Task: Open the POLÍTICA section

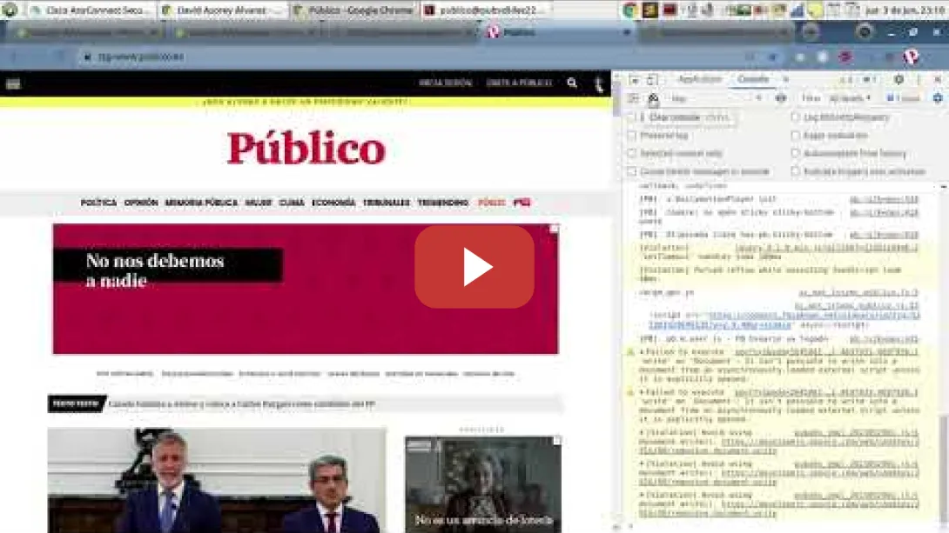Action: click(98, 203)
